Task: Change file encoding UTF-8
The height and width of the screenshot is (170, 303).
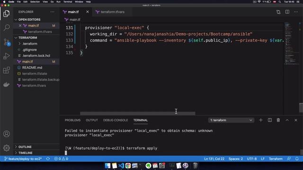Action: pos(252,159)
